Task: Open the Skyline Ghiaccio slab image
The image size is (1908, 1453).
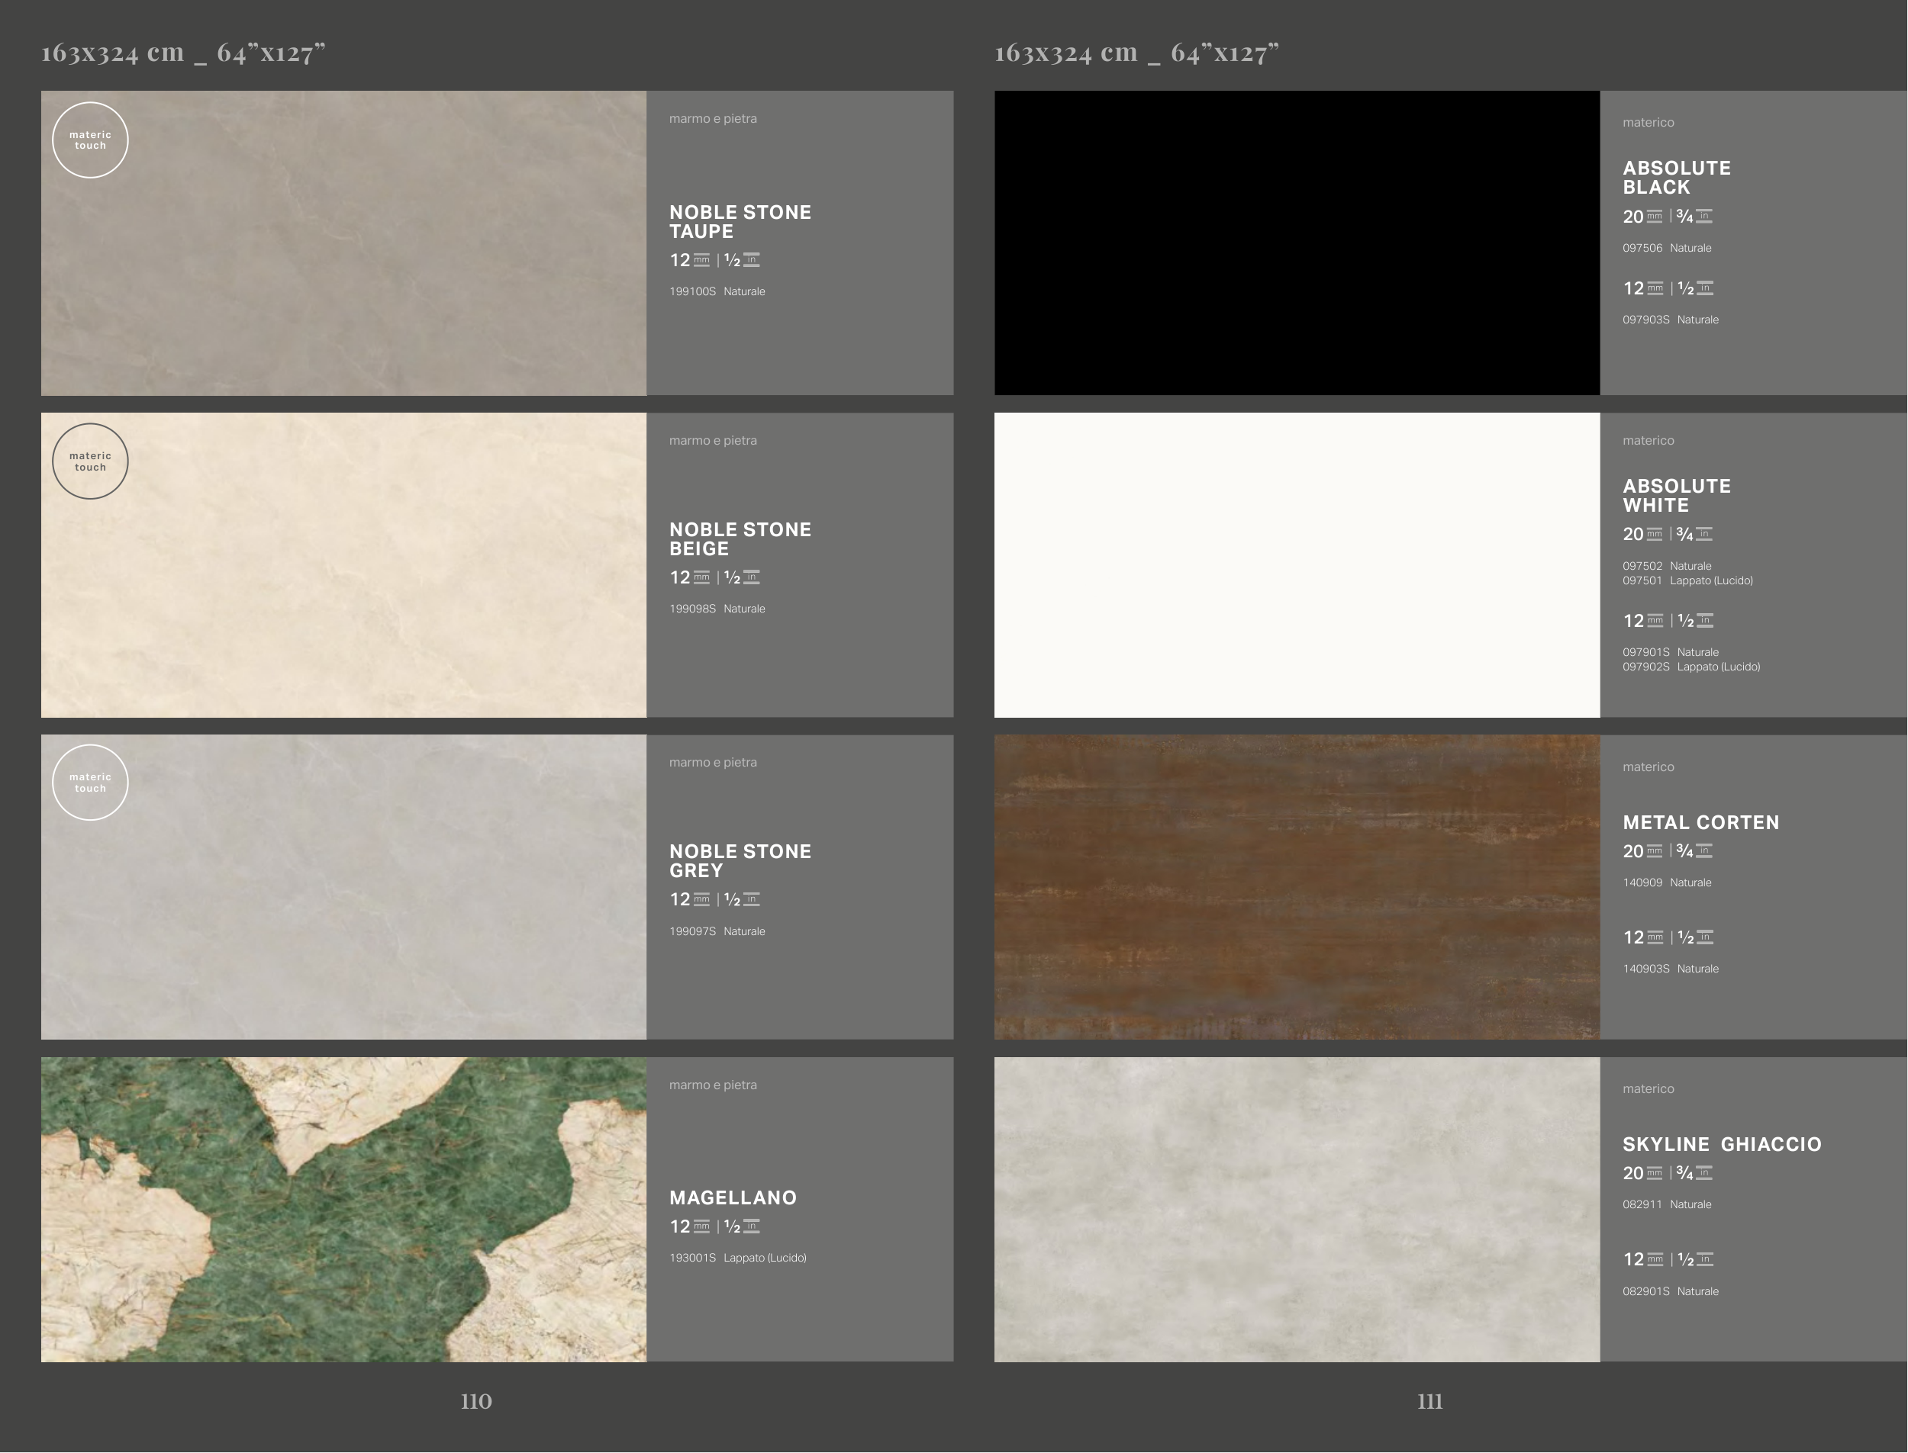Action: coord(1296,1209)
